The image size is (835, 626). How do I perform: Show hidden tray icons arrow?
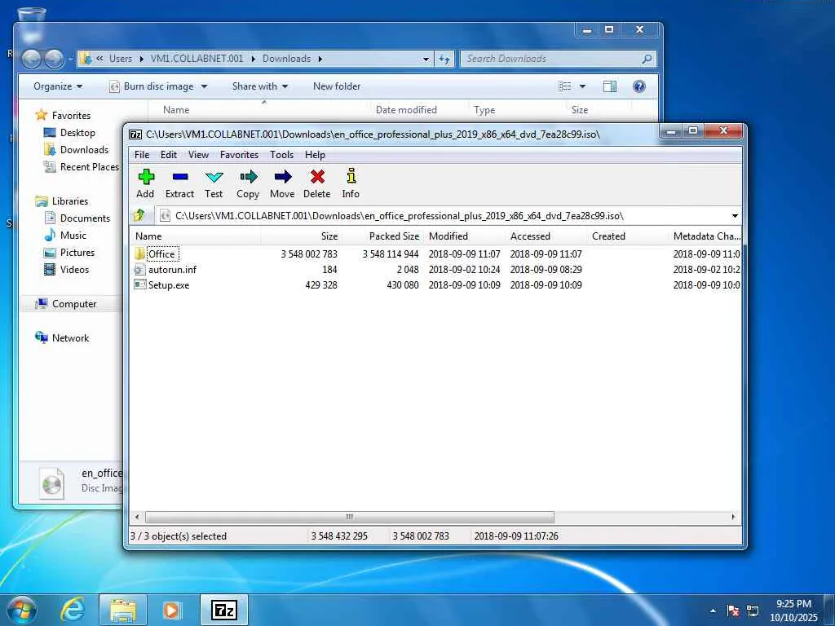pyautogui.click(x=713, y=611)
